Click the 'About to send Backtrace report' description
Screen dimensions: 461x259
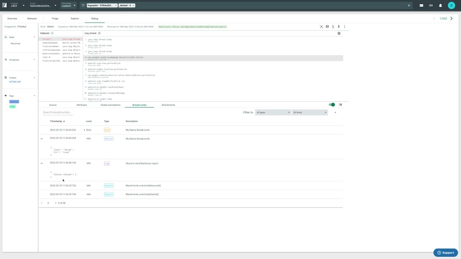142,163
